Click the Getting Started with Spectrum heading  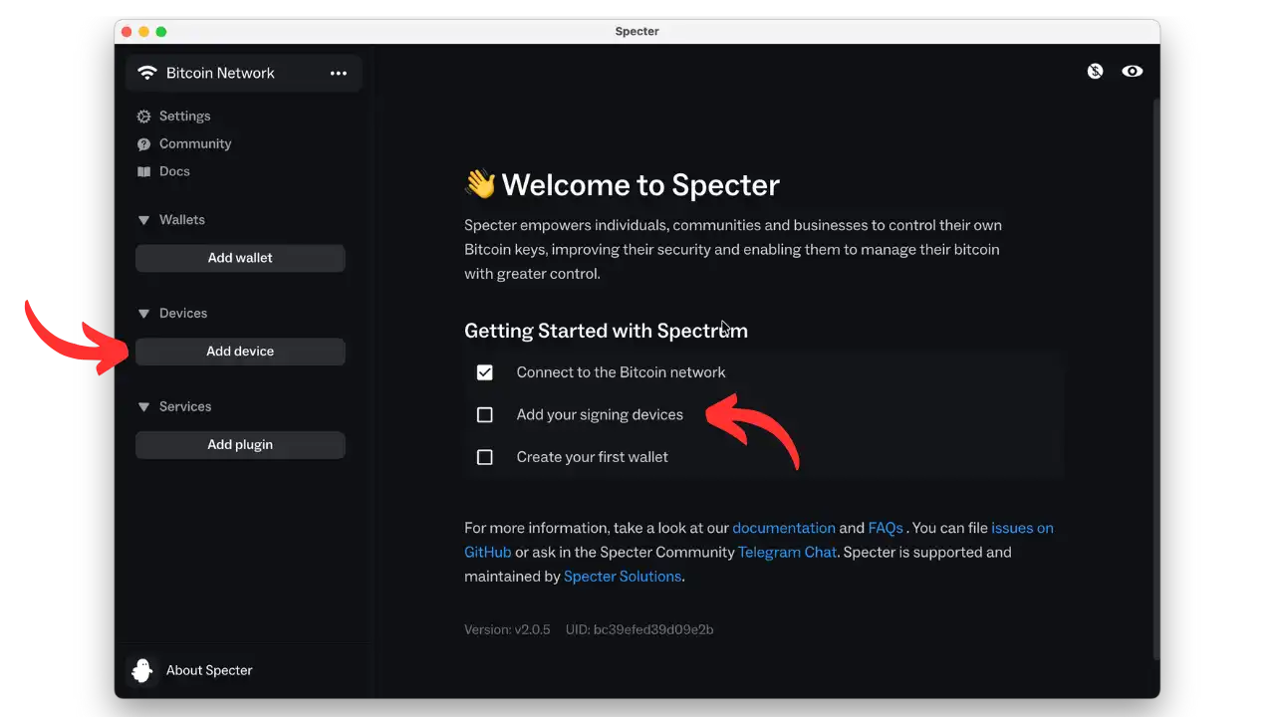(606, 331)
